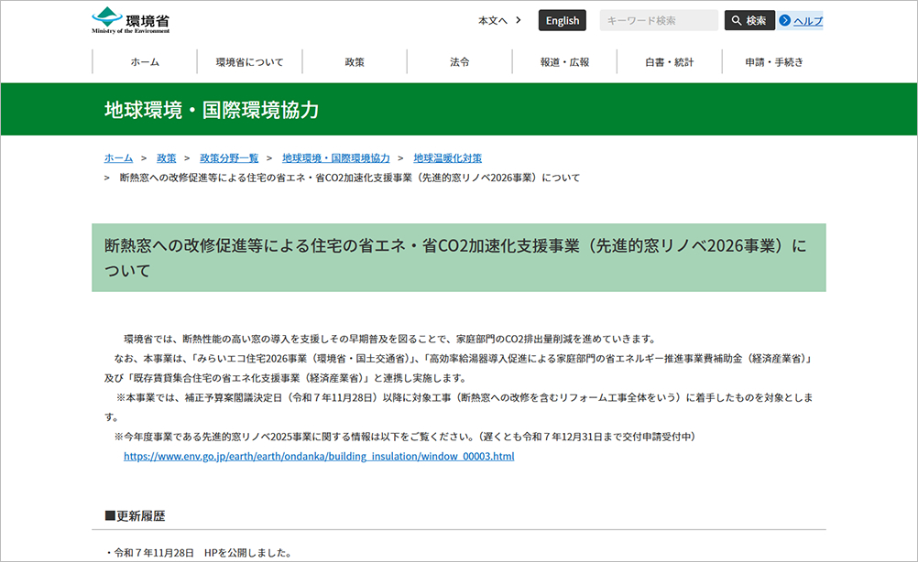Click the blue circular arrow icon beside ヘルプ
918x562 pixels.
coord(783,20)
